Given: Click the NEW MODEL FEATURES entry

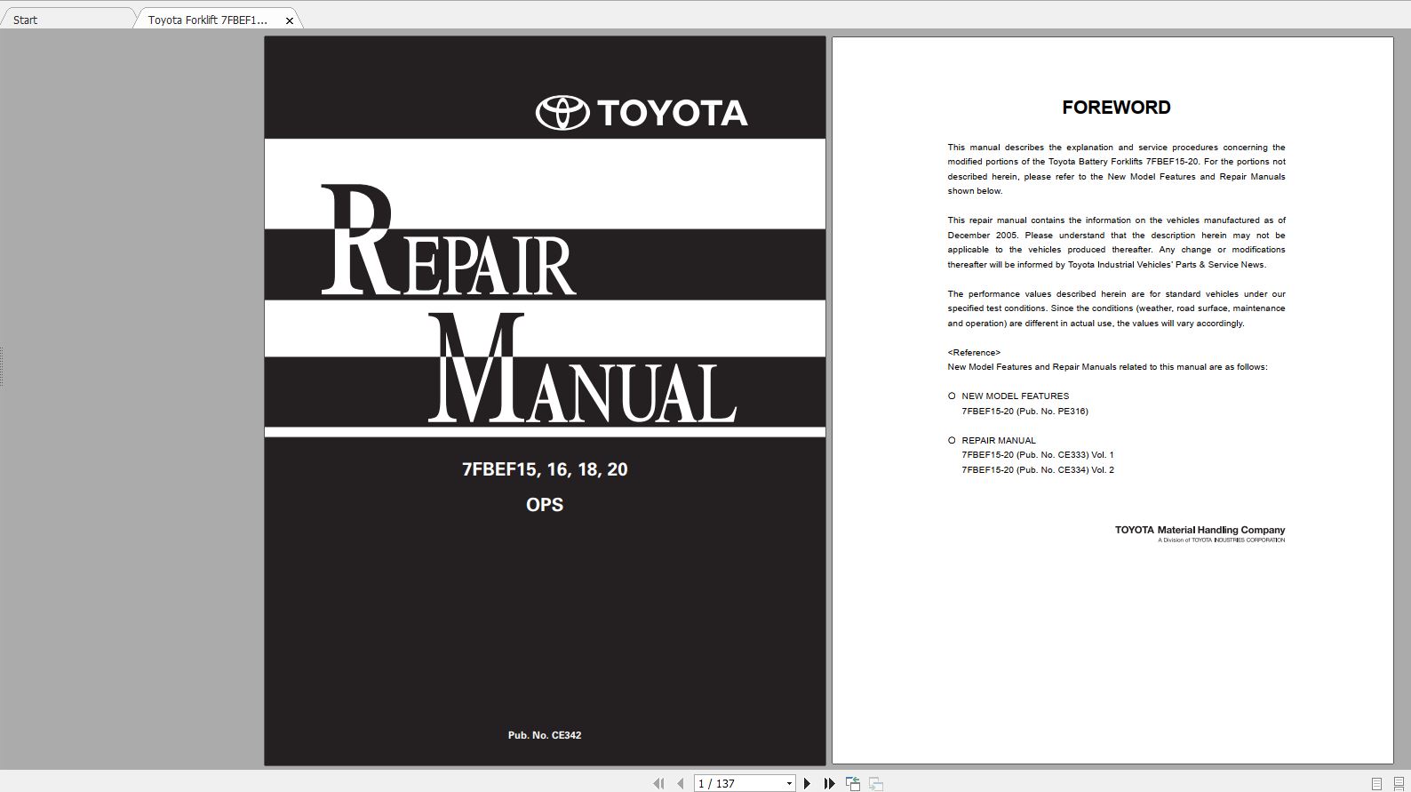Looking at the screenshot, I should click(1015, 396).
